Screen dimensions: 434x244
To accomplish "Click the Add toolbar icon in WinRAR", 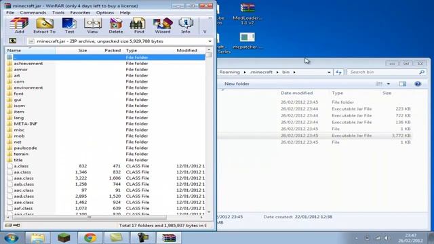I will click(x=19, y=26).
